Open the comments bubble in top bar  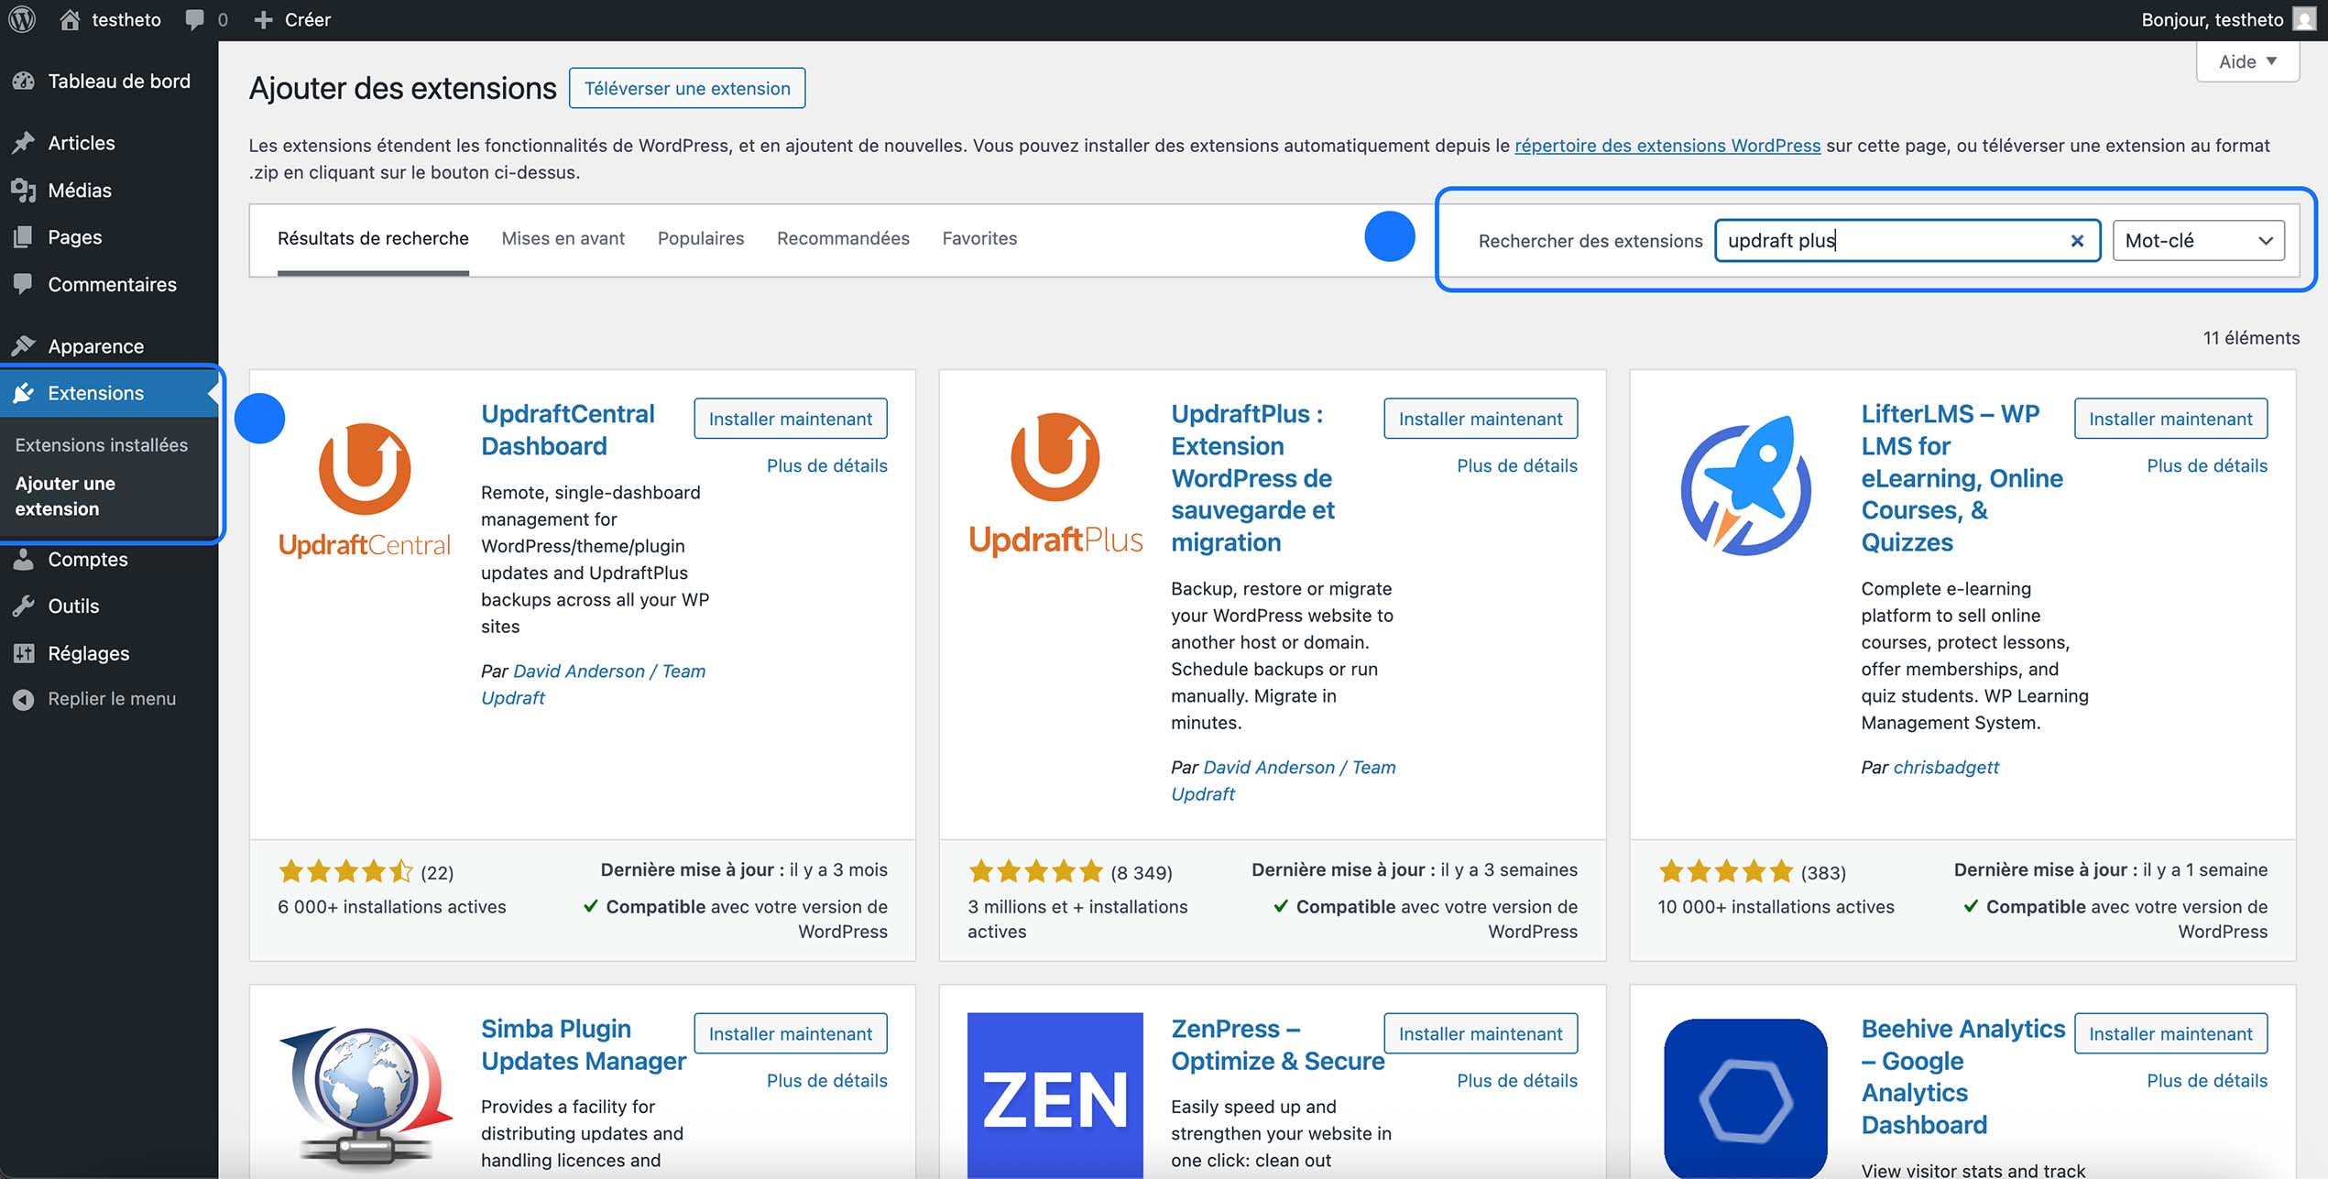193,18
